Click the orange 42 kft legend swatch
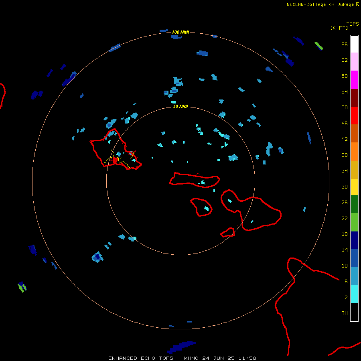361x361 pixels. [x=354, y=152]
